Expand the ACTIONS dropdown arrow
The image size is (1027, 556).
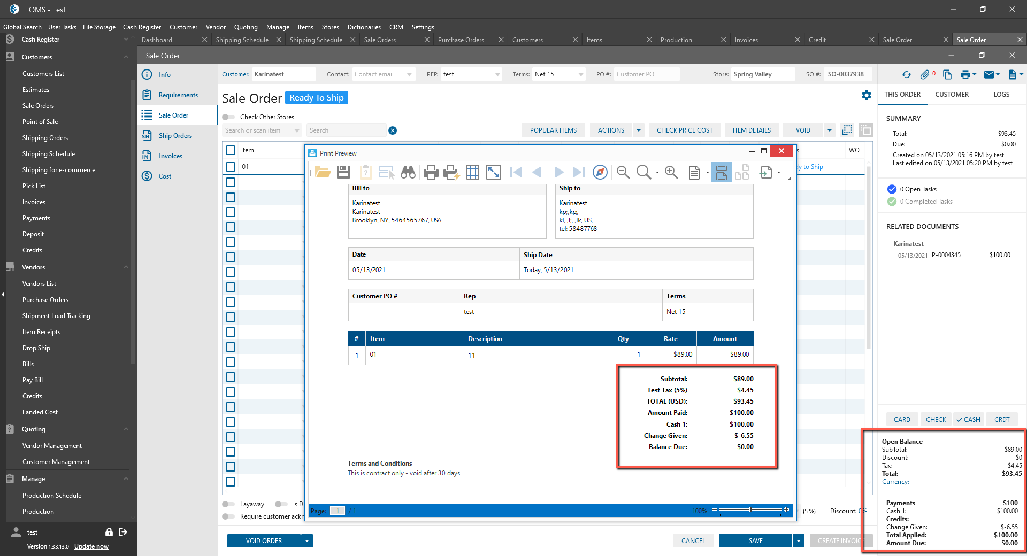638,130
